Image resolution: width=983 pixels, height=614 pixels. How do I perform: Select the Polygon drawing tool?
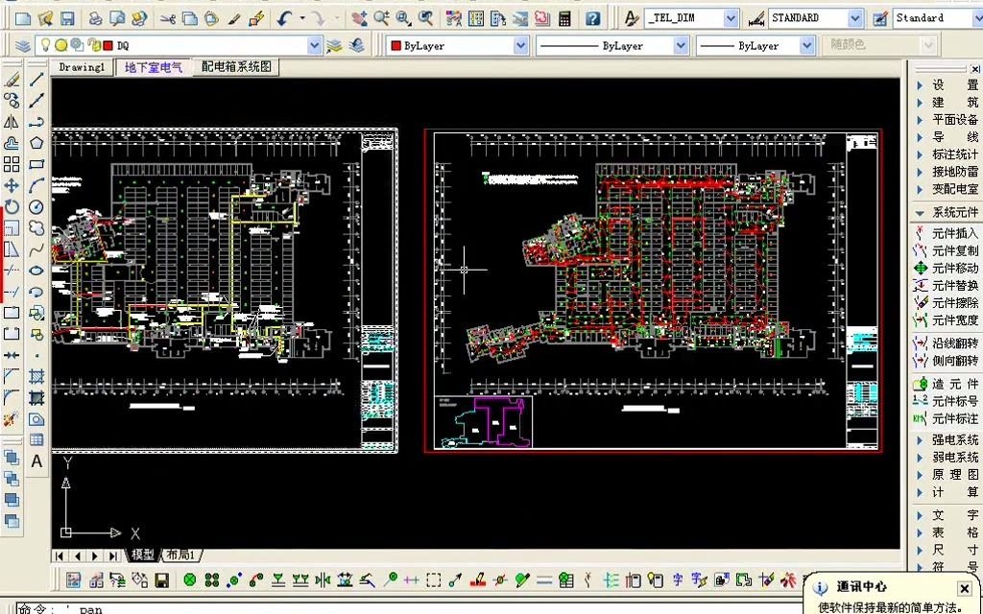coord(36,143)
